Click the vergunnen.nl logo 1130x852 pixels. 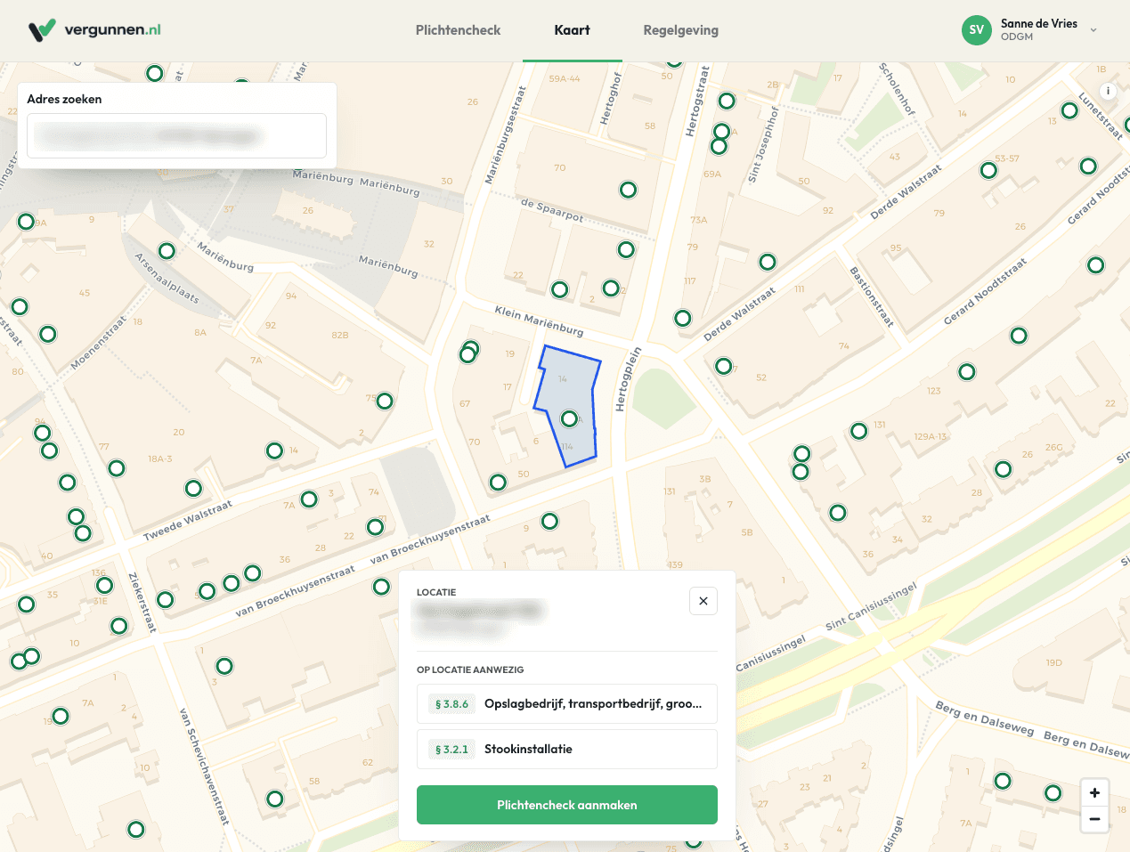[x=94, y=30]
